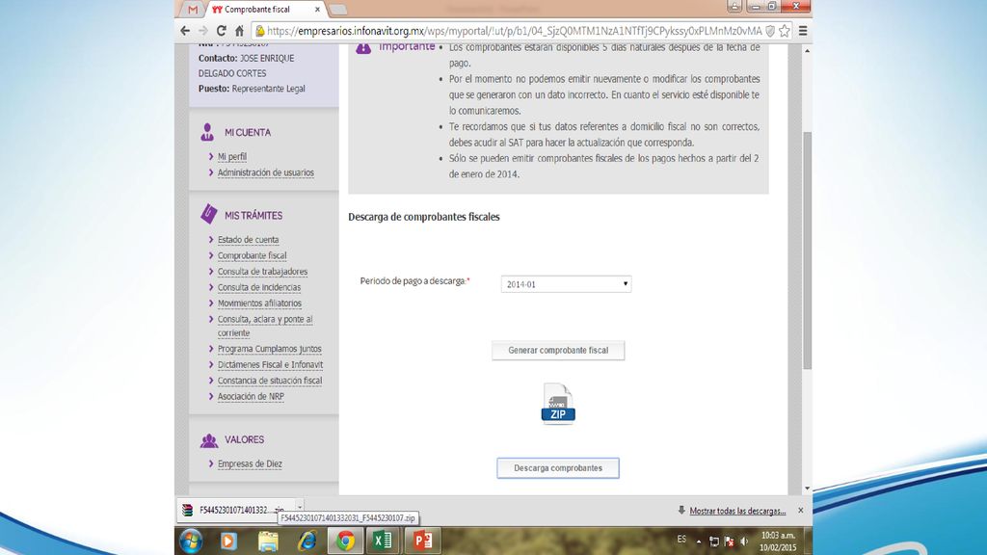The image size is (987, 555).
Task: Close the downloads bar
Action: (801, 511)
